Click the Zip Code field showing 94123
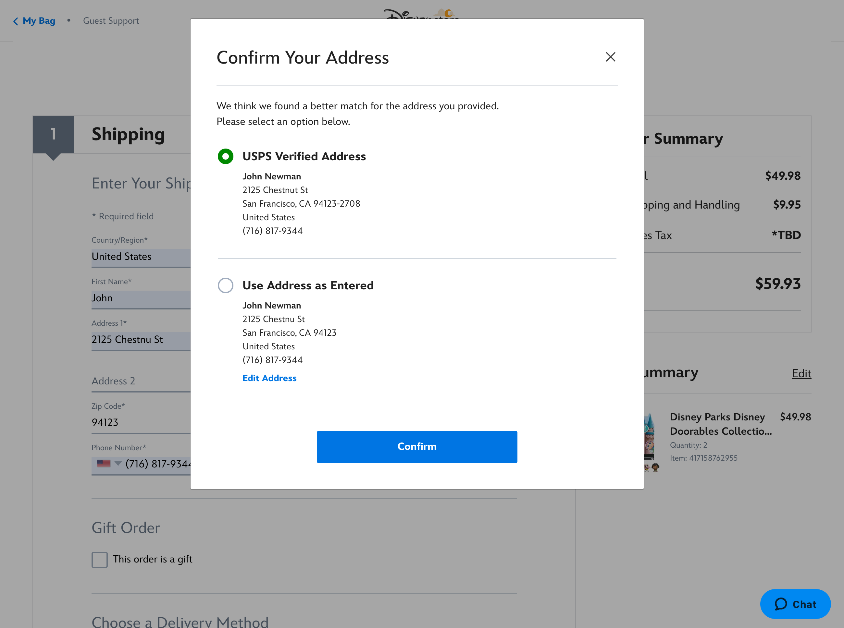 [x=140, y=423]
